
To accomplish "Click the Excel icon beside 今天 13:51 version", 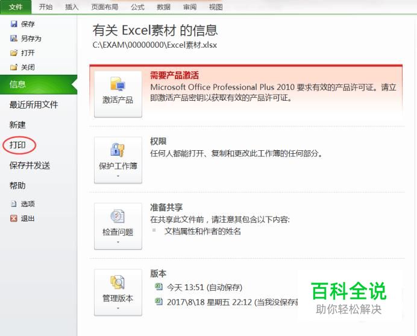I will tap(158, 287).
